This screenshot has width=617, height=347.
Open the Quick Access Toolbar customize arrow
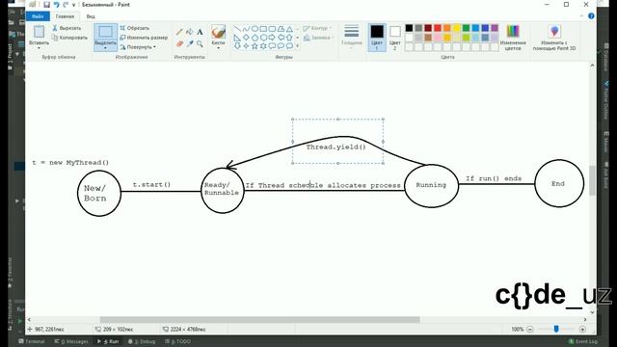(x=73, y=5)
